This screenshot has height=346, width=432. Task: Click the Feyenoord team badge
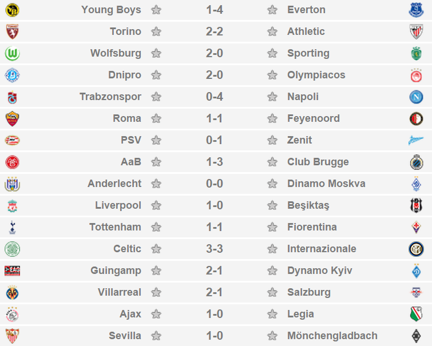(416, 118)
